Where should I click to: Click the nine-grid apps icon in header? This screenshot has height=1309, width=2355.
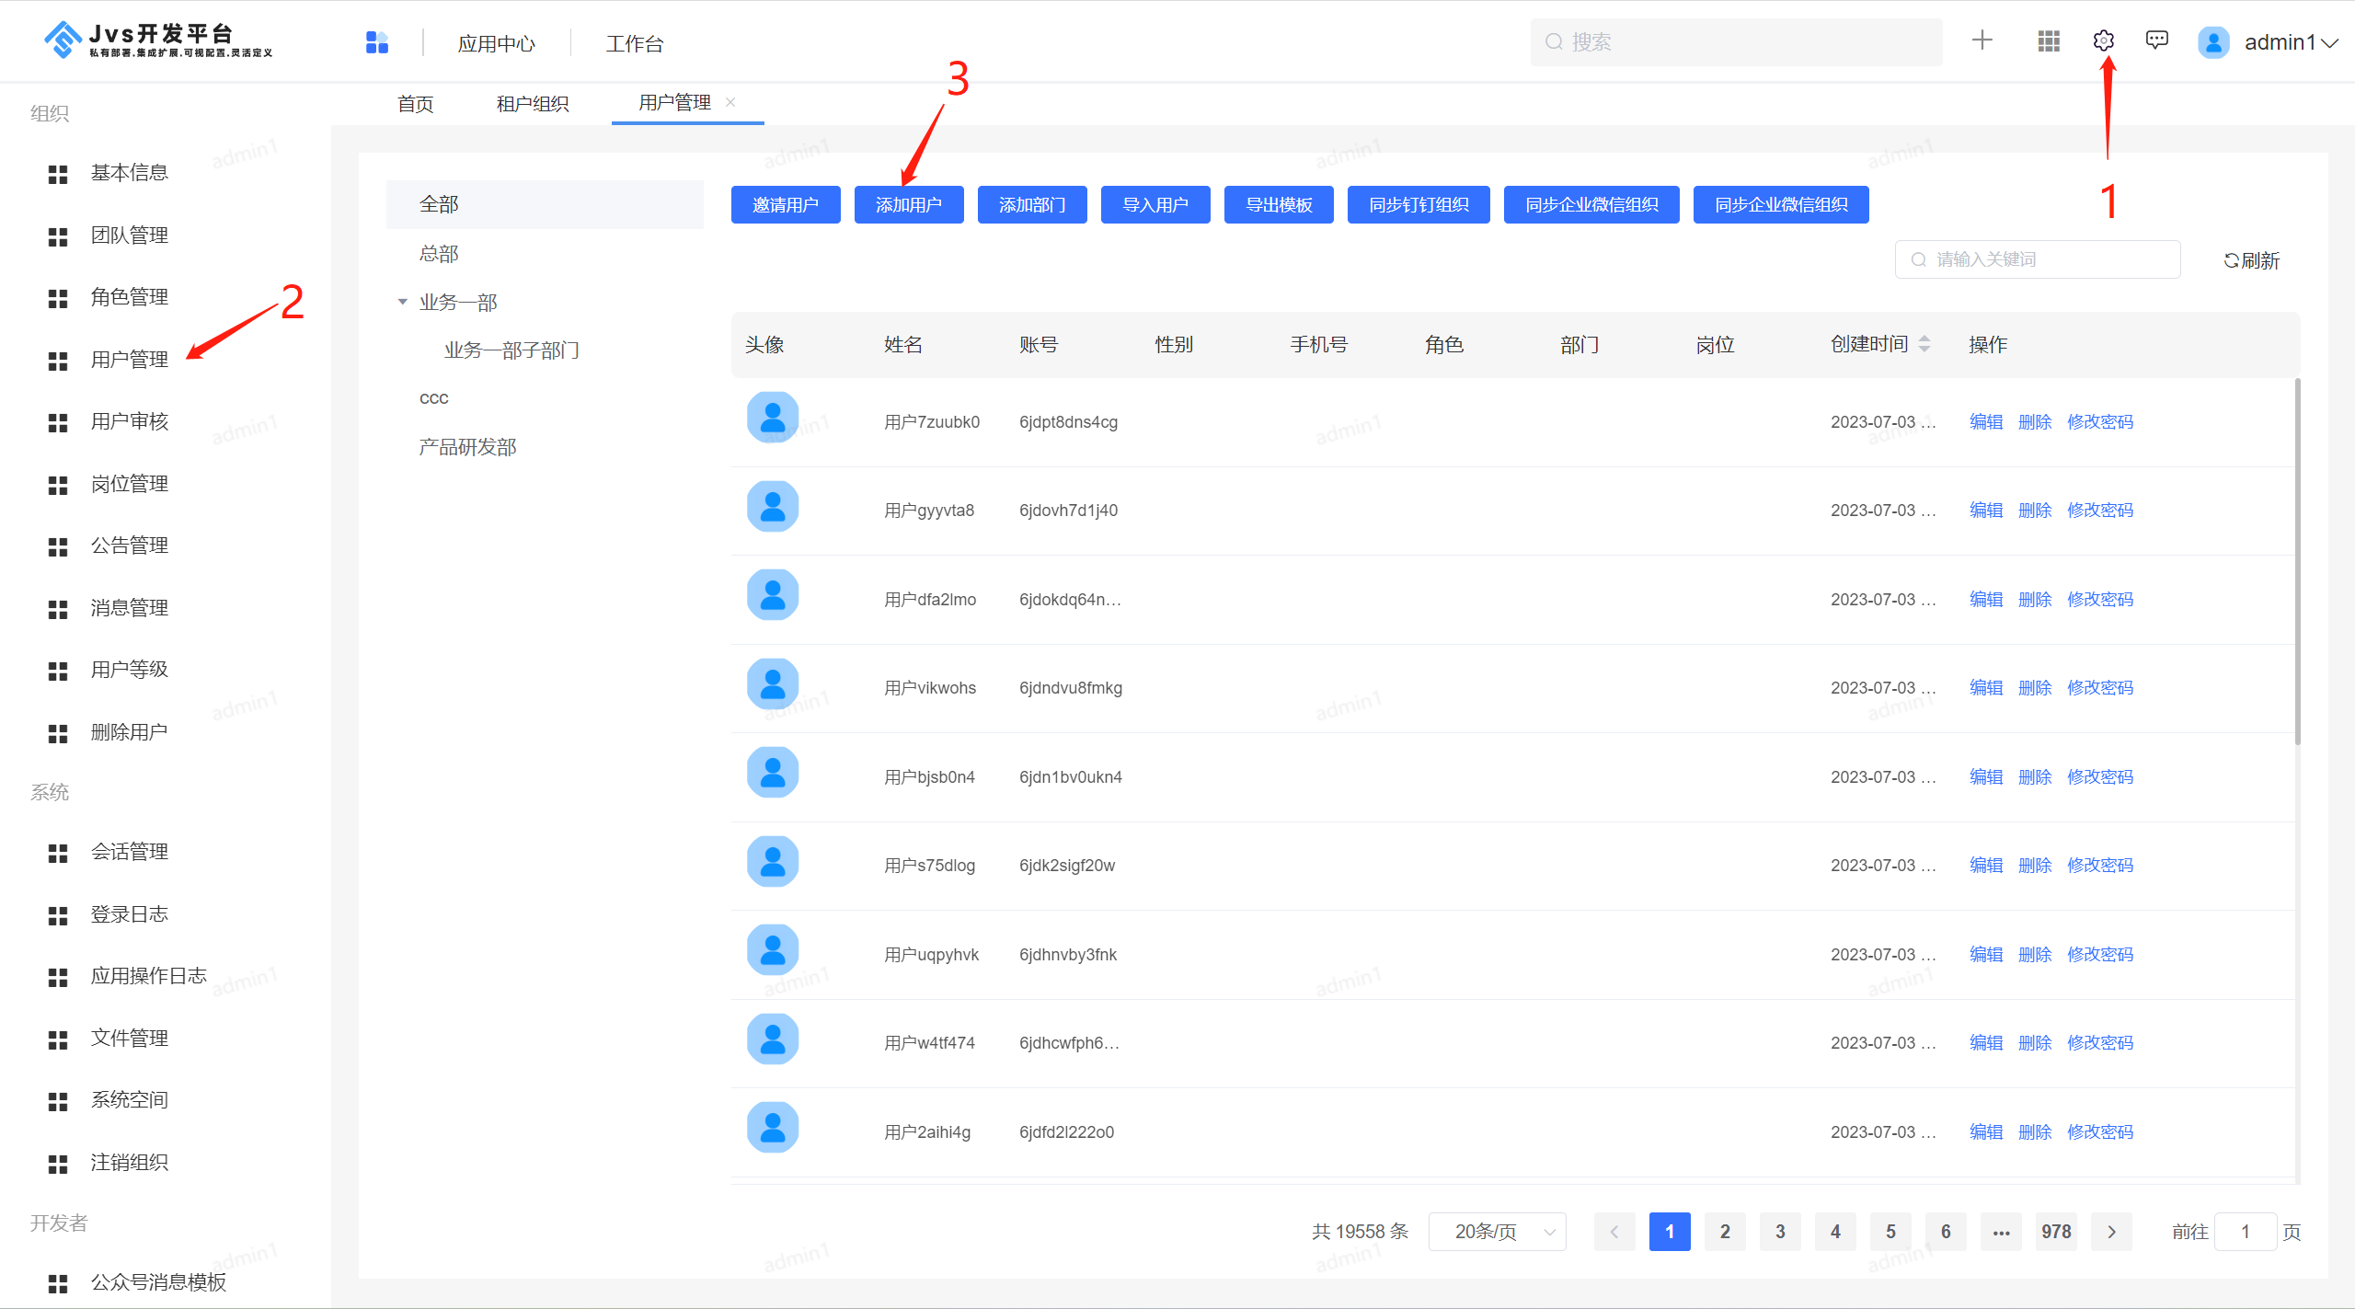pyautogui.click(x=2048, y=41)
